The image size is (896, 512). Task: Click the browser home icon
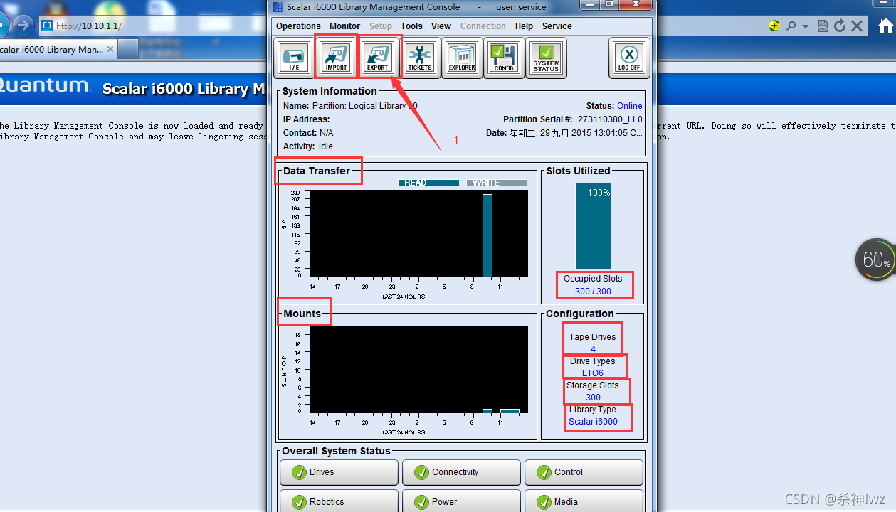pyautogui.click(x=886, y=26)
